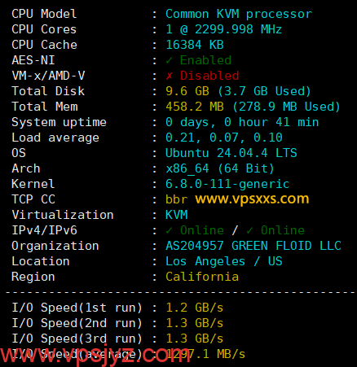Viewport: 357px width, 367px height.
Task: Click the Los Angeles / US location
Action: (x=224, y=261)
